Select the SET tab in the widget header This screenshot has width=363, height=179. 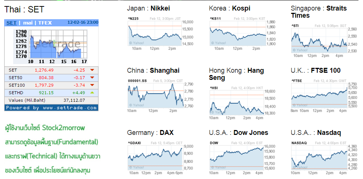[11, 23]
